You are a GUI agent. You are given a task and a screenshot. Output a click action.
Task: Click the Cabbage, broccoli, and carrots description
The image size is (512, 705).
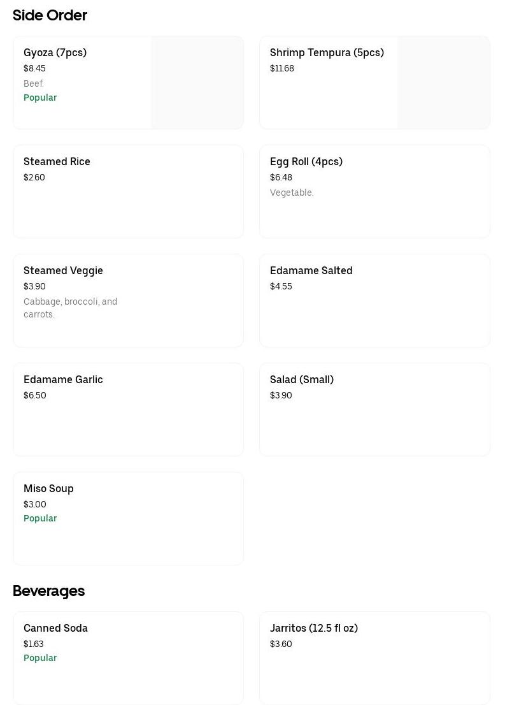70,308
